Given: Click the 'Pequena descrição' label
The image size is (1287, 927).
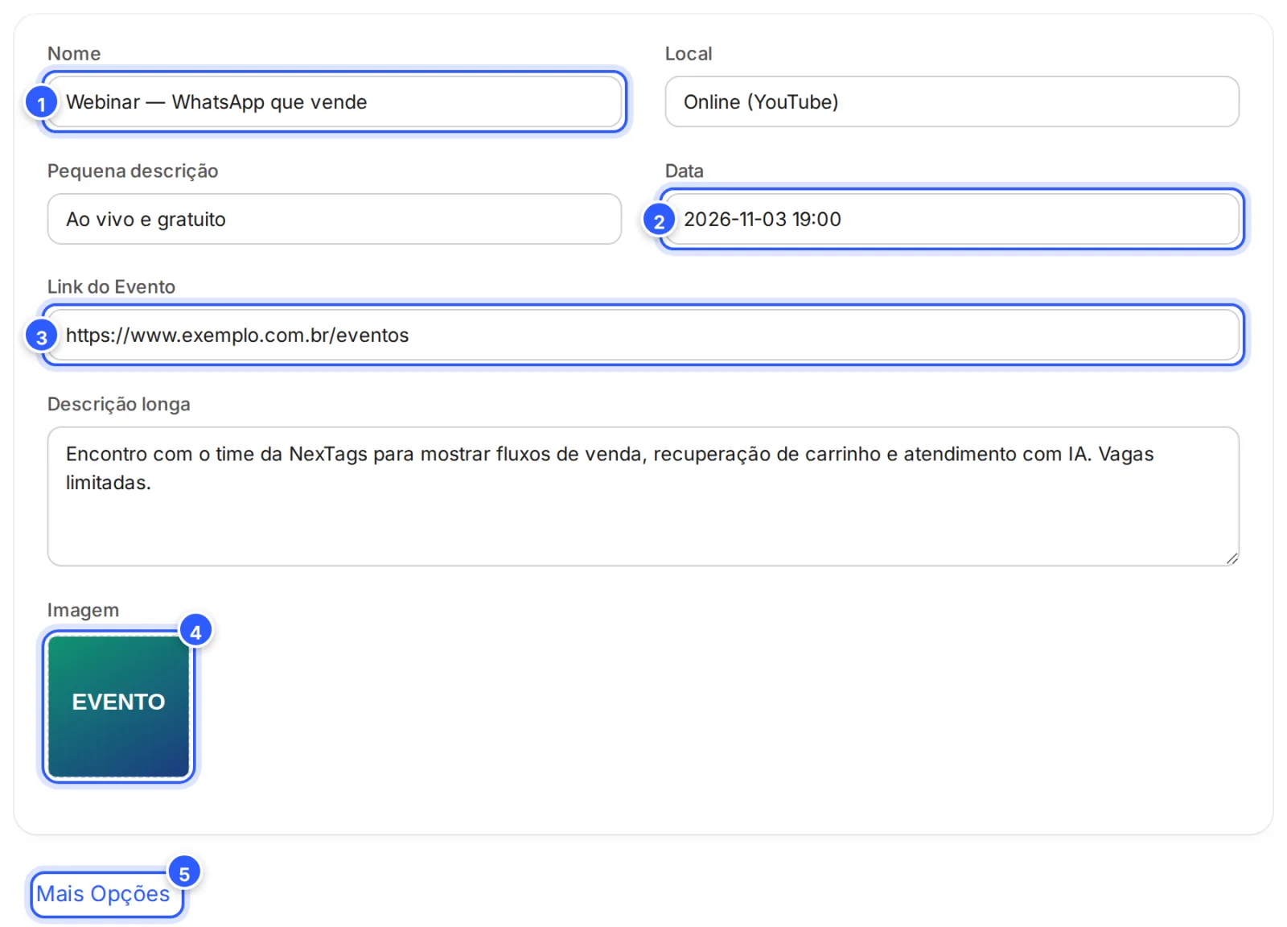Looking at the screenshot, I should (x=133, y=171).
